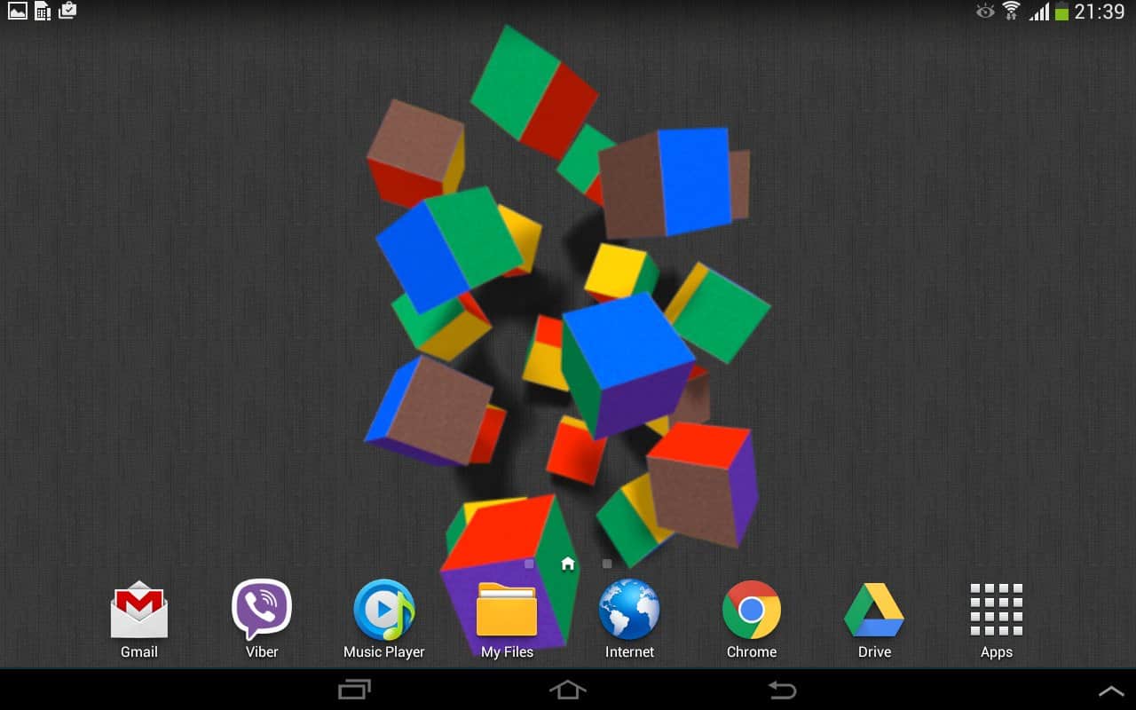The image size is (1136, 710).
Task: Open Google Drive
Action: coord(874,611)
